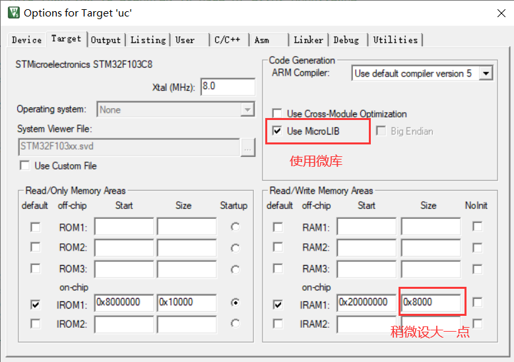Click the System Viewer File browse button
This screenshot has width=514, height=362.
(x=248, y=147)
